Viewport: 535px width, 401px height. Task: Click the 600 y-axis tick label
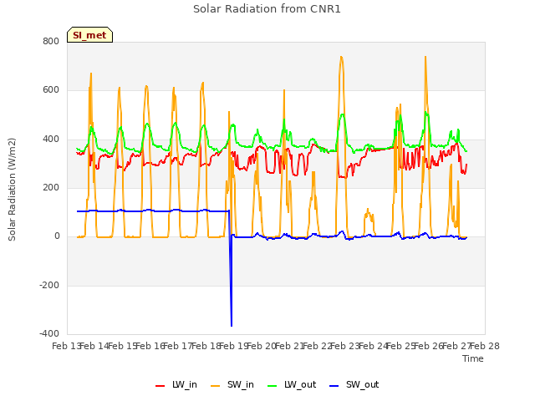(x=51, y=90)
